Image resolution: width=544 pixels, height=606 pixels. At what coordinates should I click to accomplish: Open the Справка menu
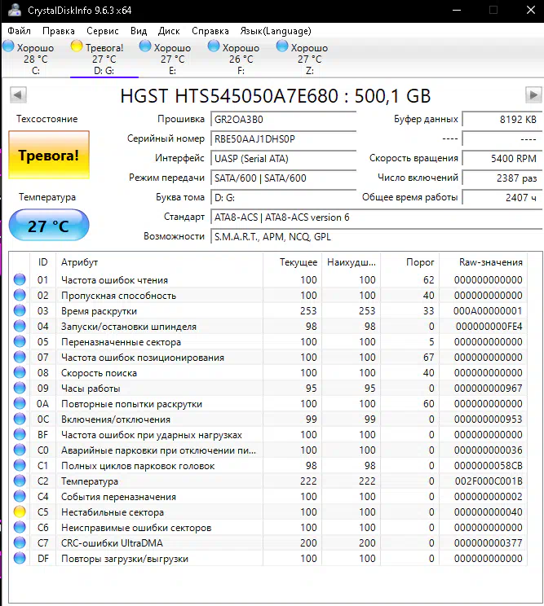coord(210,31)
